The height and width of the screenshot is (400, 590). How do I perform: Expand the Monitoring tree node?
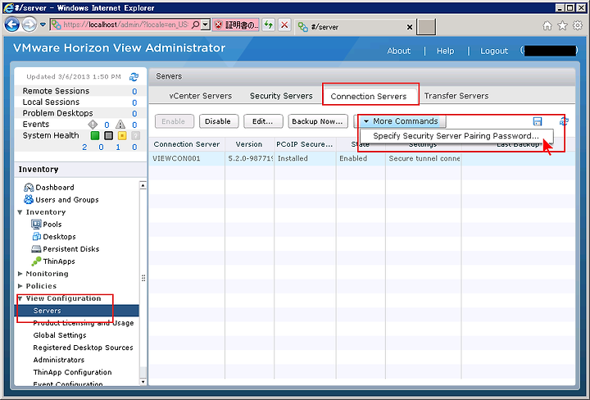(20, 274)
